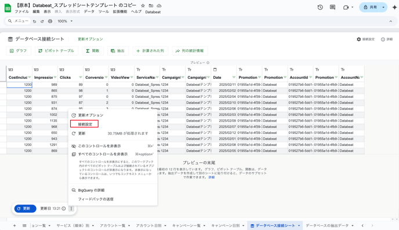Click green 更新オプション link near title

(x=90, y=39)
